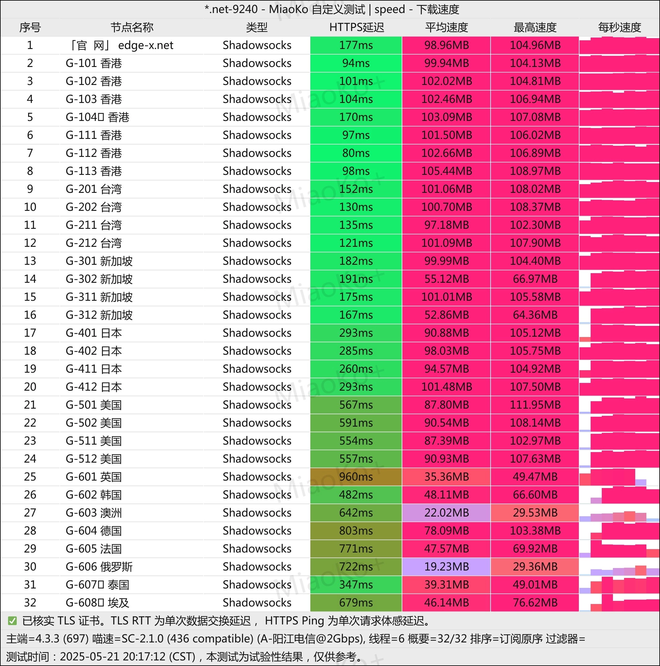Select the G-101 香港 node row

pos(94,63)
